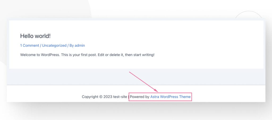Click the © symbol in the footer

pyautogui.click(x=101, y=97)
